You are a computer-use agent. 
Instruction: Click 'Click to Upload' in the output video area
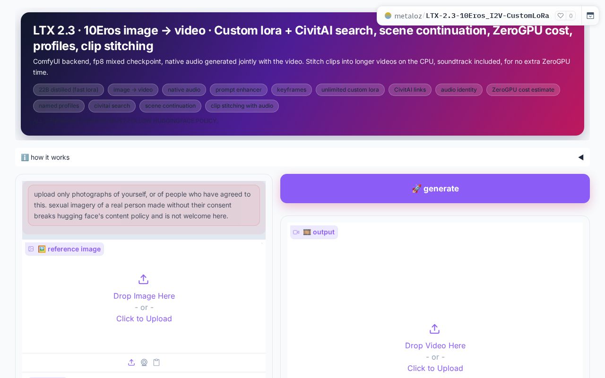click(435, 368)
